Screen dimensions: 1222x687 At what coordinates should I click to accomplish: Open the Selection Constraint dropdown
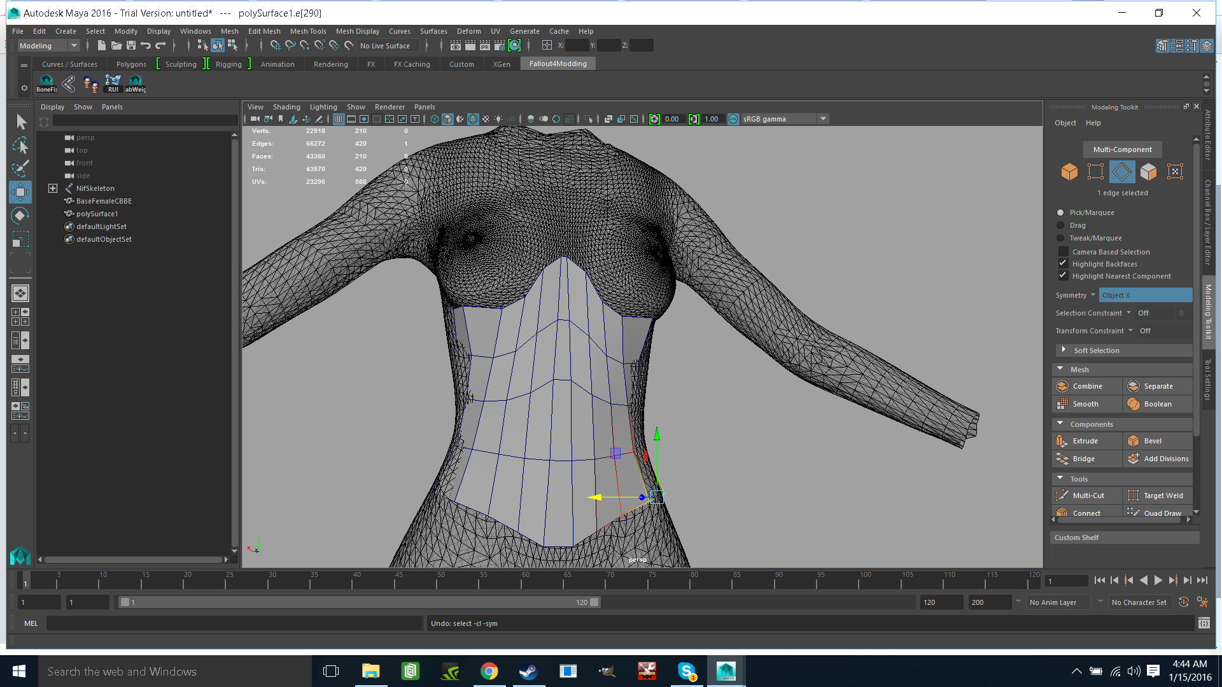[x=1128, y=312]
